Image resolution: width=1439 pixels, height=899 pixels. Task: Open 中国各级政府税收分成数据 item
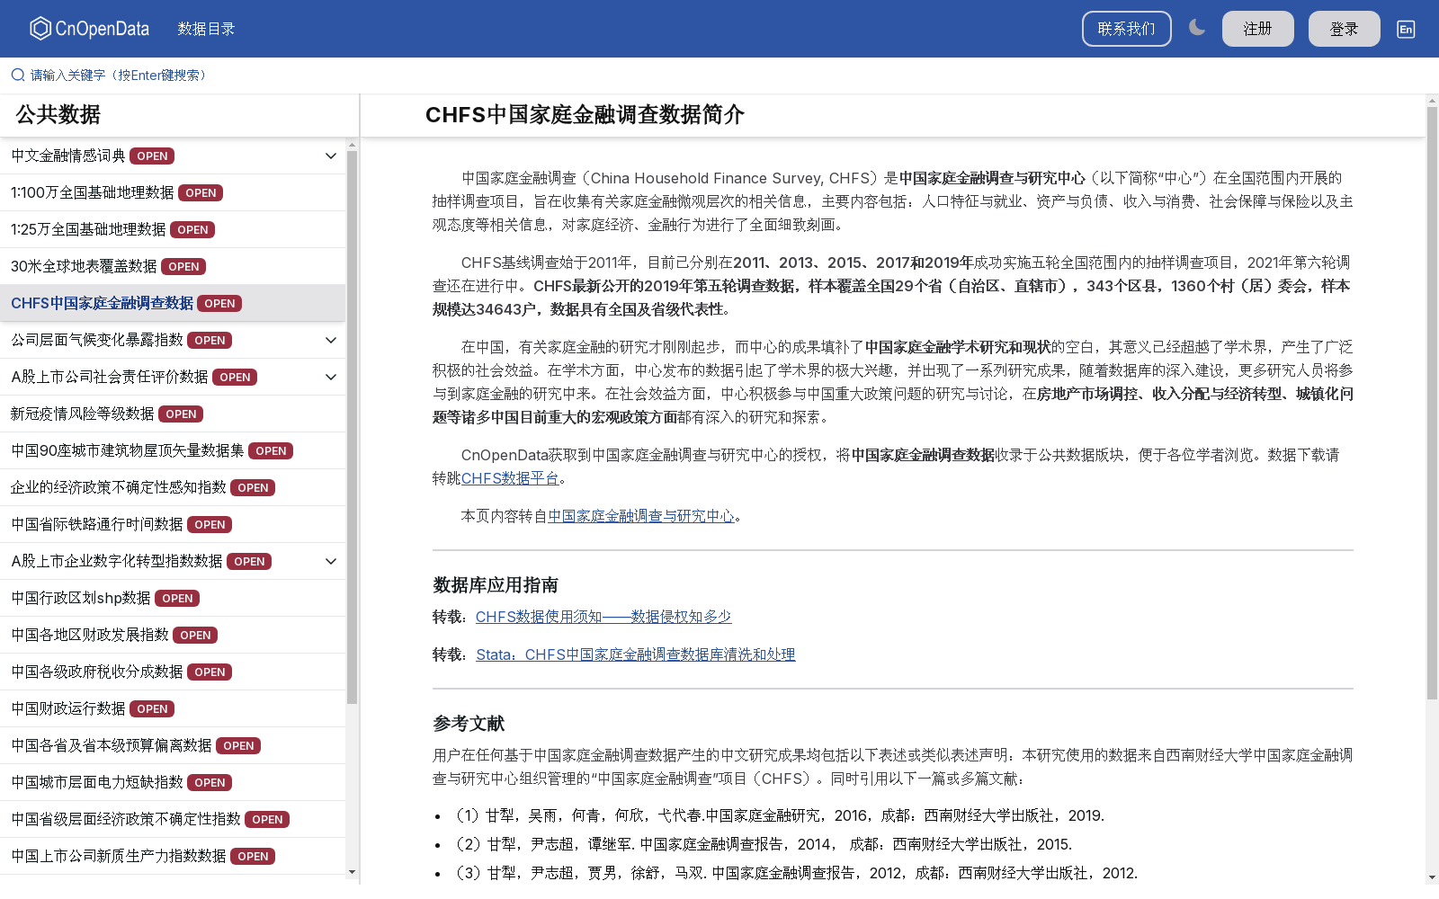173,672
